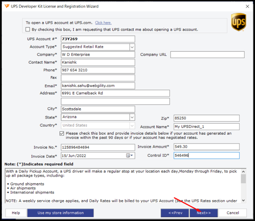Click 'Use my store information' button
Screen dimensions: 255x221
60,213
